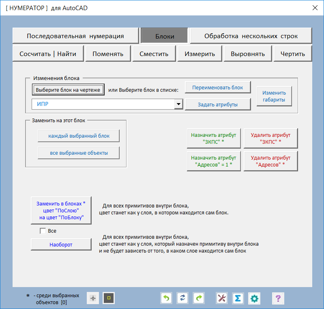Switch to Последовательная нумерация tab
This screenshot has width=324, height=309.
[x=75, y=36]
